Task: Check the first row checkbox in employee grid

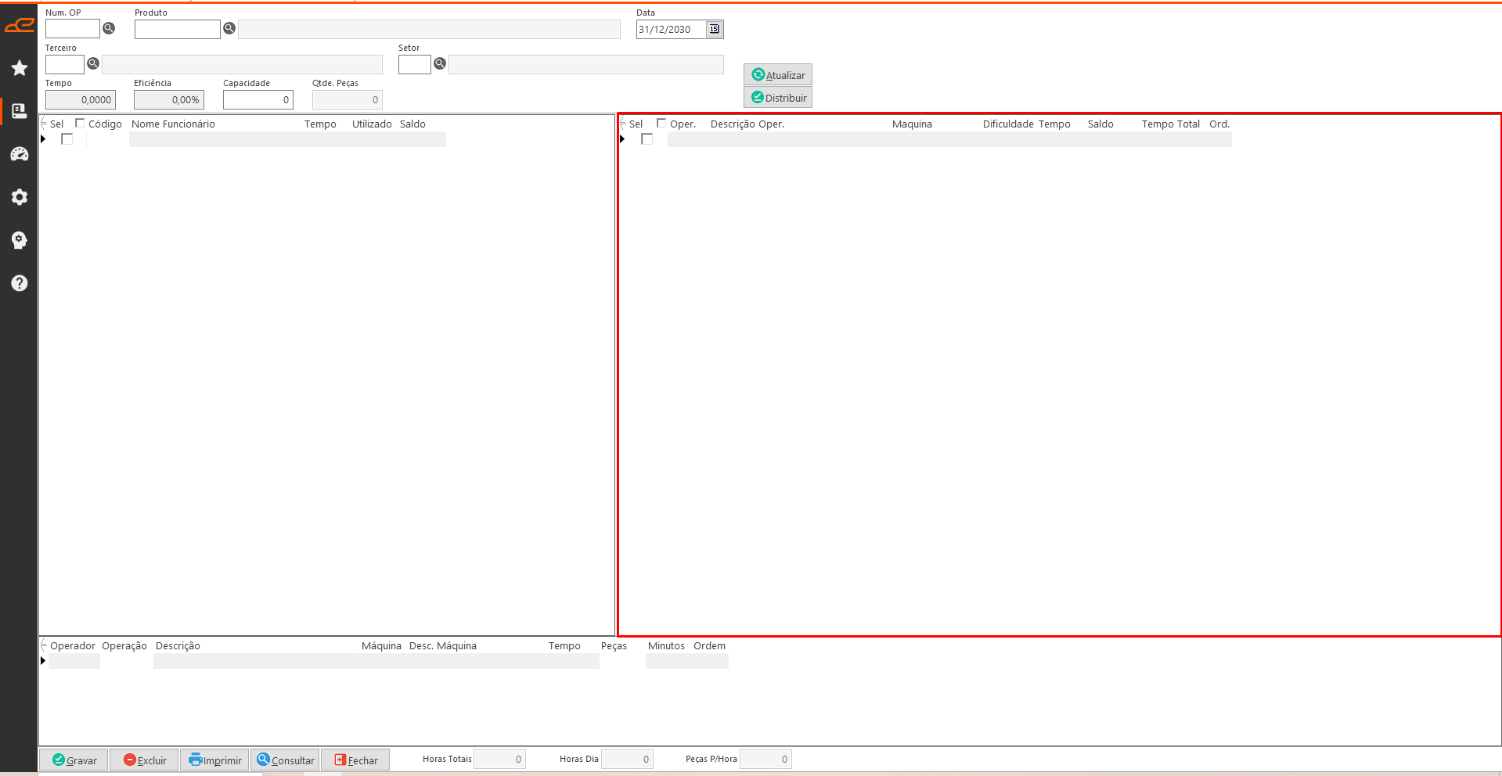Action: (67, 139)
